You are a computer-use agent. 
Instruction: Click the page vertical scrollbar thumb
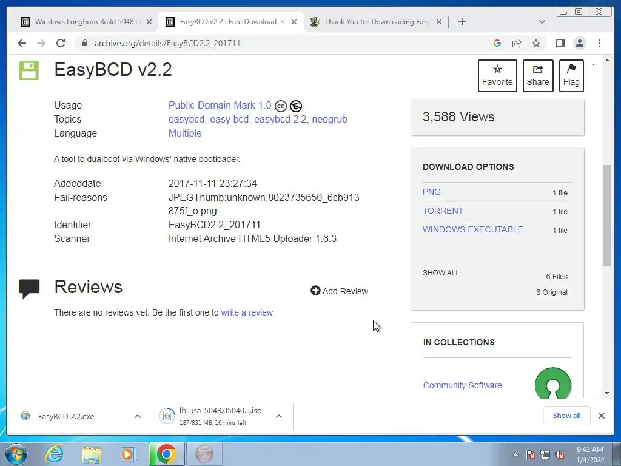click(607, 215)
